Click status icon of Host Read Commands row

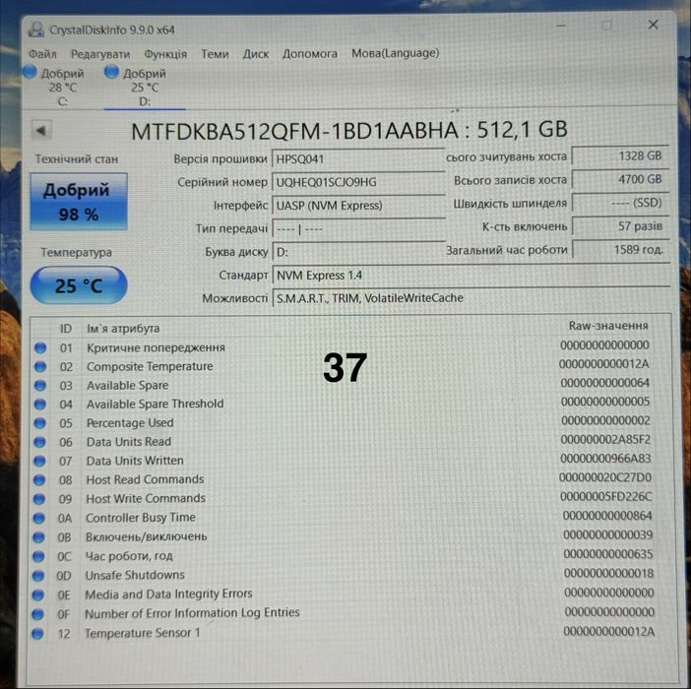39,479
